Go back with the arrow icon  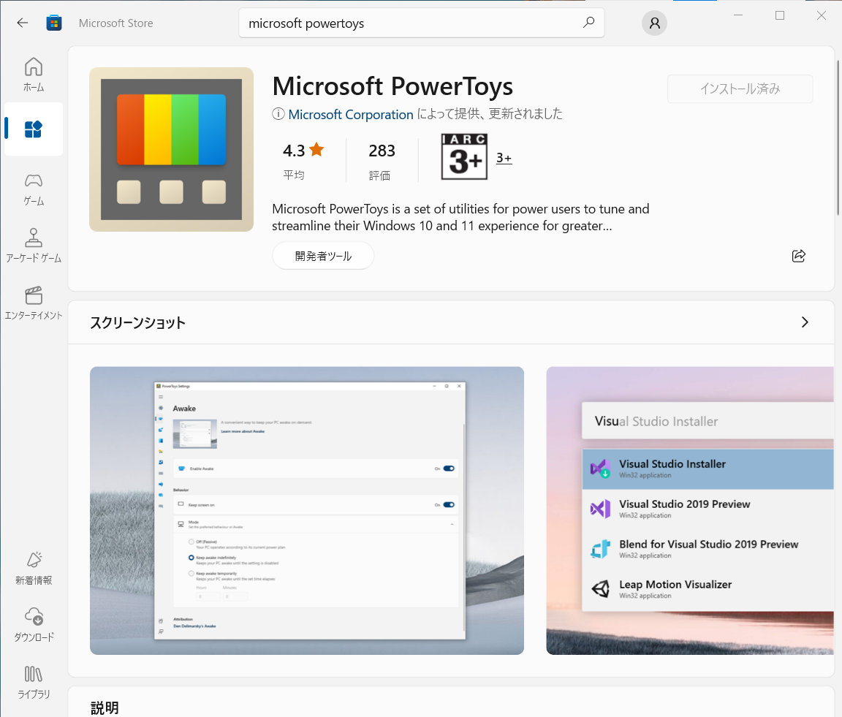[23, 23]
